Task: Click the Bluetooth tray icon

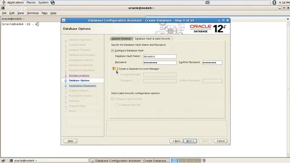Action: [274, 2]
